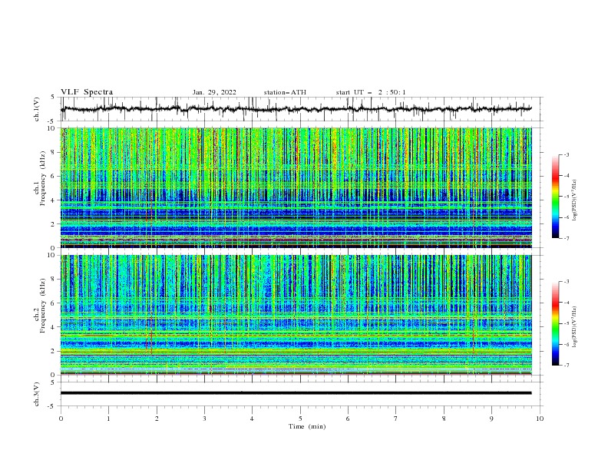Click the 'ch.3(V)' axis label
This screenshot has width=608, height=470.
(37, 394)
